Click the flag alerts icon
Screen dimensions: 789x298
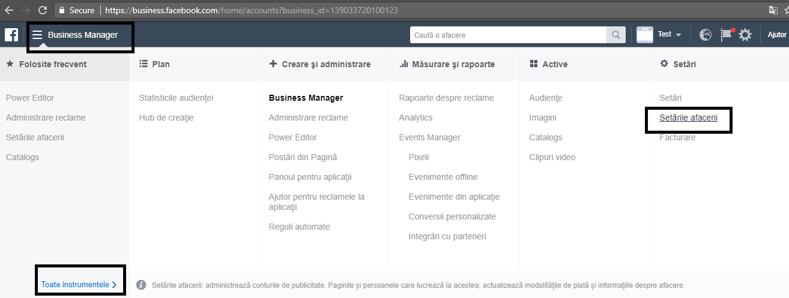coord(726,35)
